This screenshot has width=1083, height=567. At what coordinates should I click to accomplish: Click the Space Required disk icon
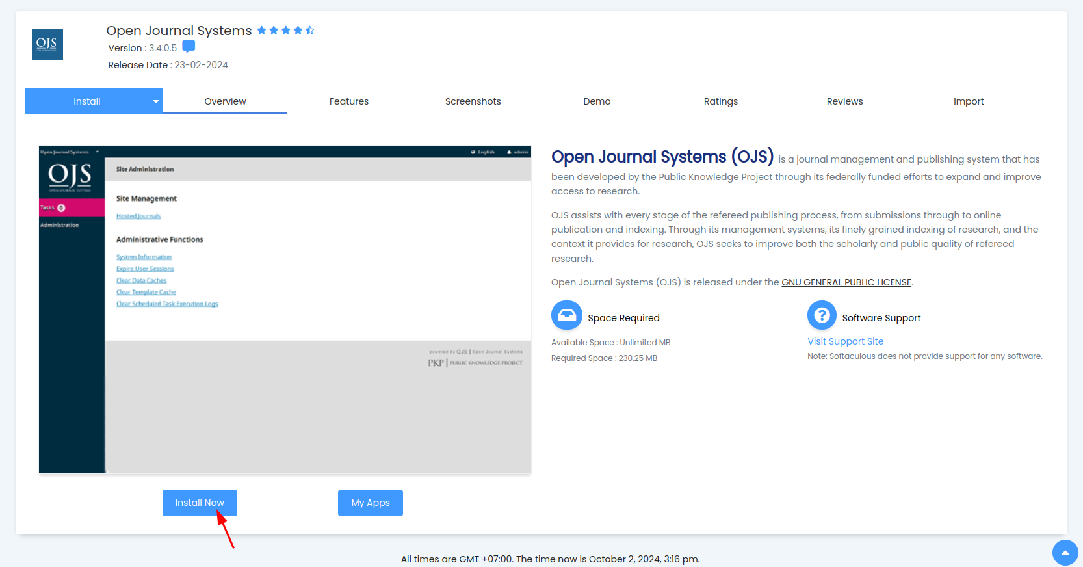[567, 315]
